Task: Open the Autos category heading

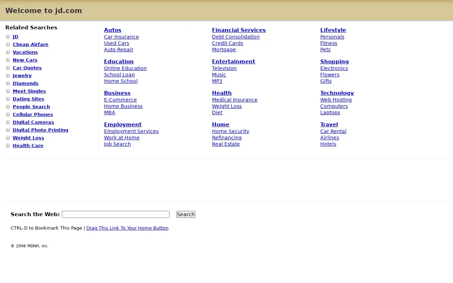Action: [113, 30]
